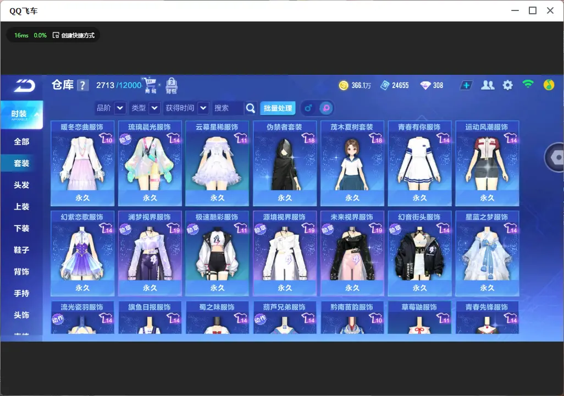Click the 0.0% readout in the overlay
The height and width of the screenshot is (396, 564).
[x=40, y=35]
